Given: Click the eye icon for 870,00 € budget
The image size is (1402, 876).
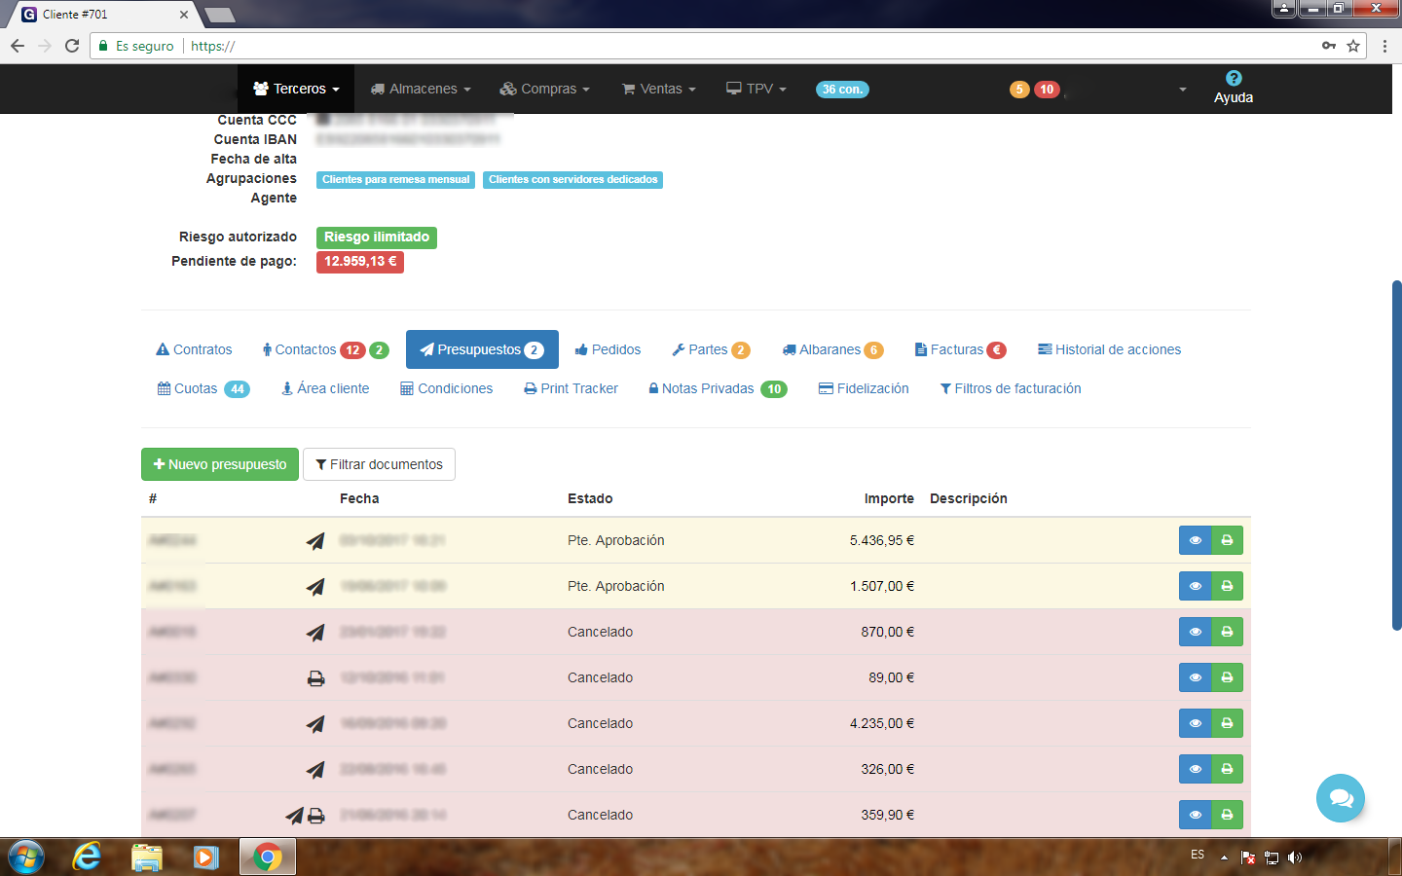Looking at the screenshot, I should [x=1195, y=632].
